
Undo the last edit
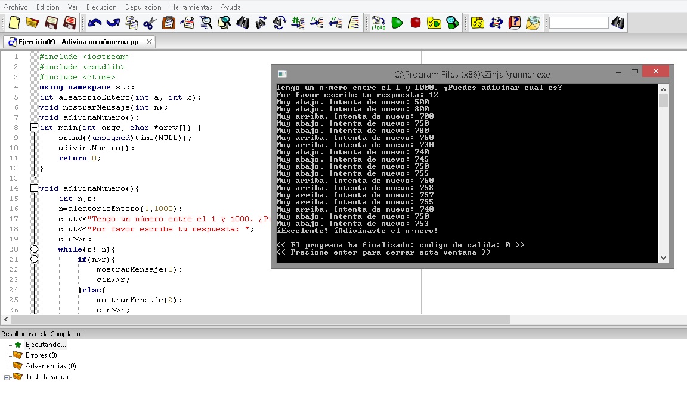coord(95,23)
